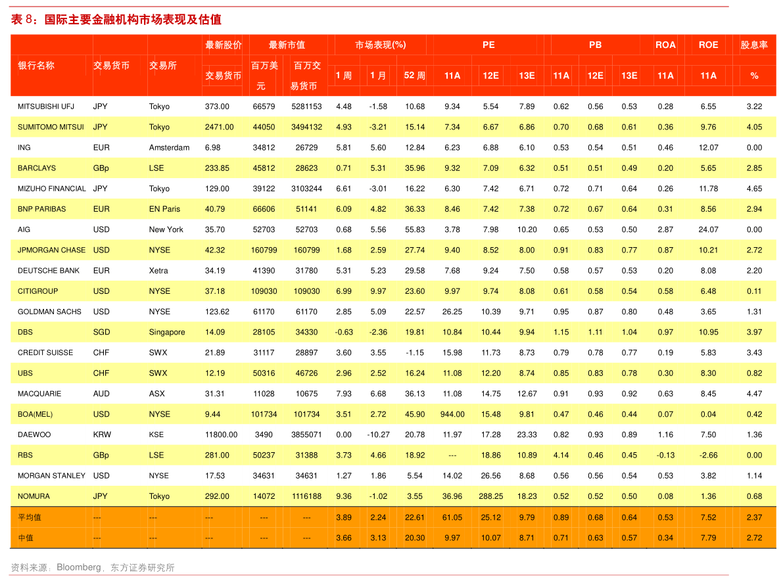This screenshot has width=783, height=585.
Task: Click EN Paris exchange cell
Action: (x=164, y=208)
